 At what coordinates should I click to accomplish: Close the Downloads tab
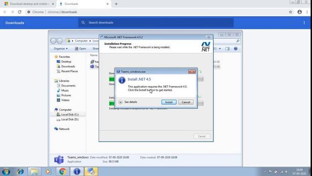(107, 4)
